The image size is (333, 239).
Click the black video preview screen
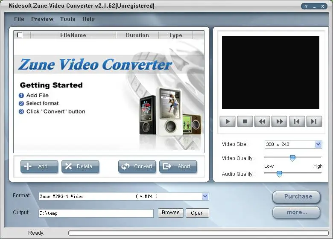pos(271,73)
